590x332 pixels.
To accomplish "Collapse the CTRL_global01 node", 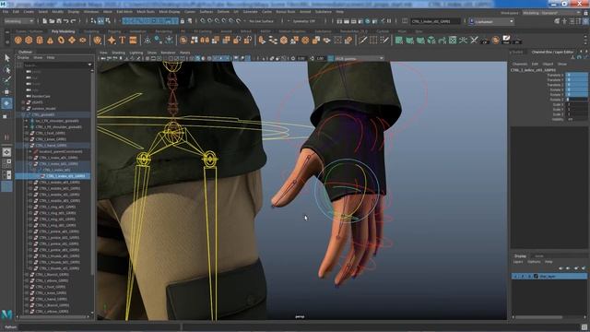I will coord(23,114).
